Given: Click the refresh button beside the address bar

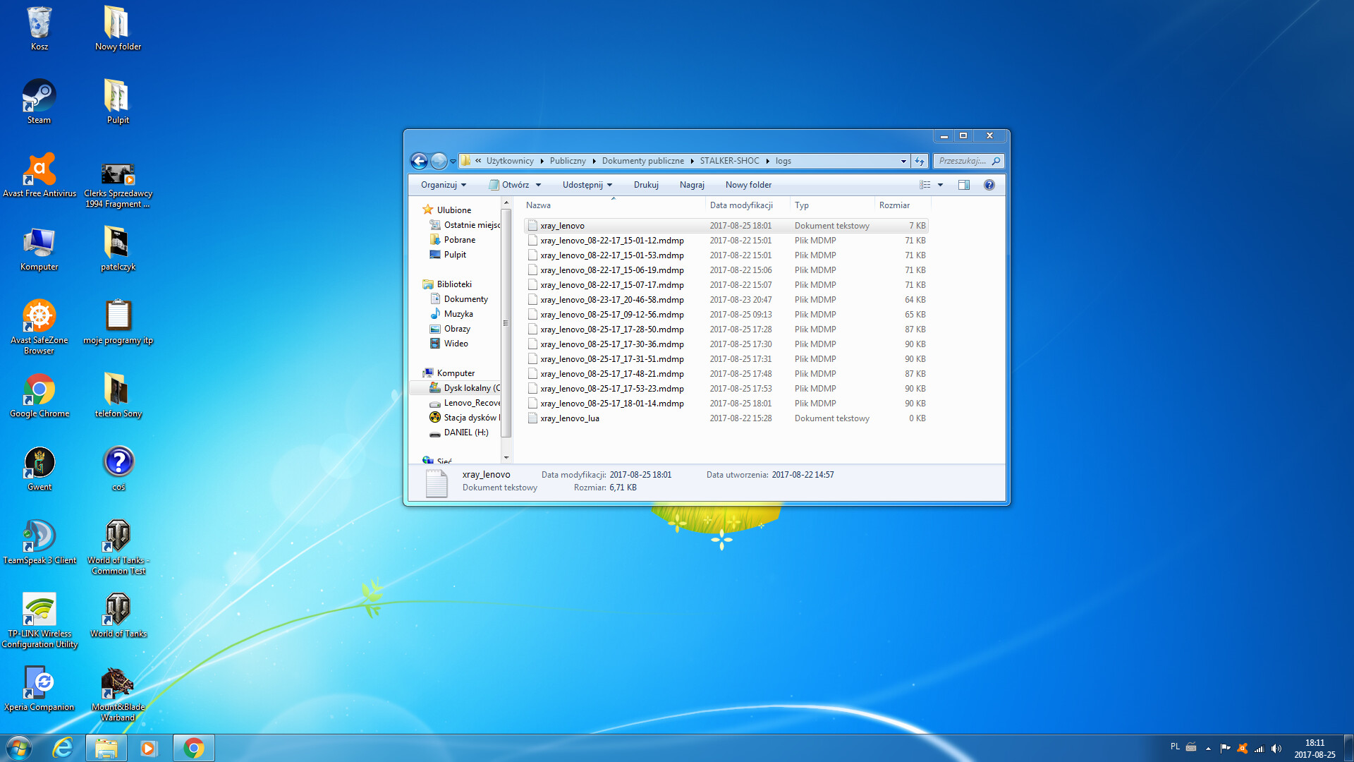Looking at the screenshot, I should pyautogui.click(x=919, y=161).
